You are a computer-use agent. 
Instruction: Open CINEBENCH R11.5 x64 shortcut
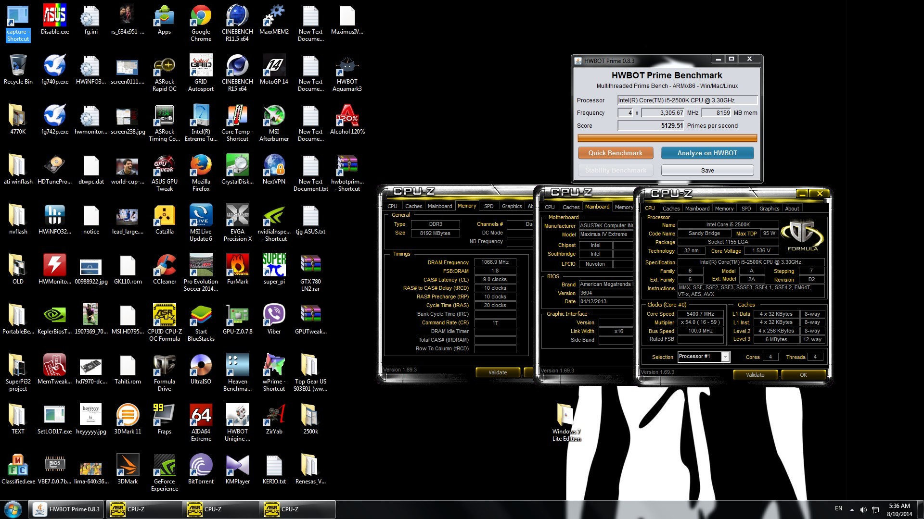point(237,23)
